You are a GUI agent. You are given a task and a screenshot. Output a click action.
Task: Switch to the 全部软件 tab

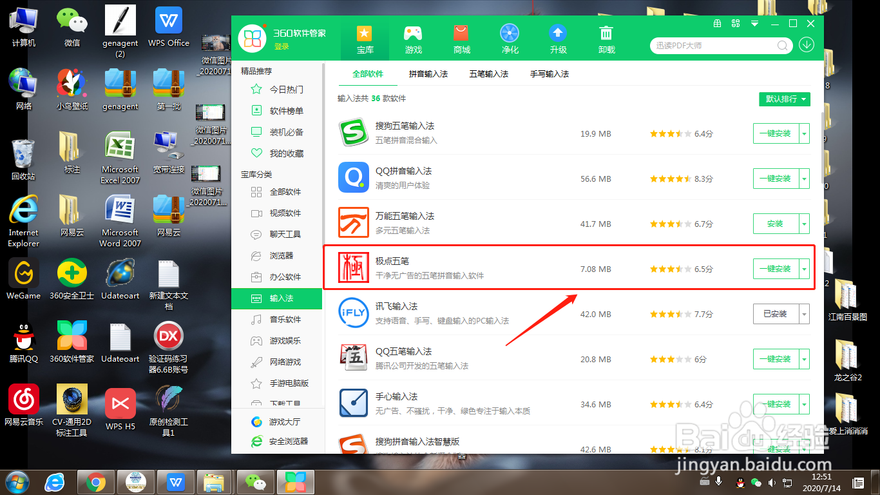pos(368,74)
